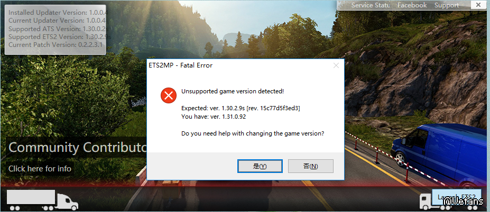This screenshot has width=490, height=212.
Task: Select the Community Contributors banner heading
Action: coord(78,147)
